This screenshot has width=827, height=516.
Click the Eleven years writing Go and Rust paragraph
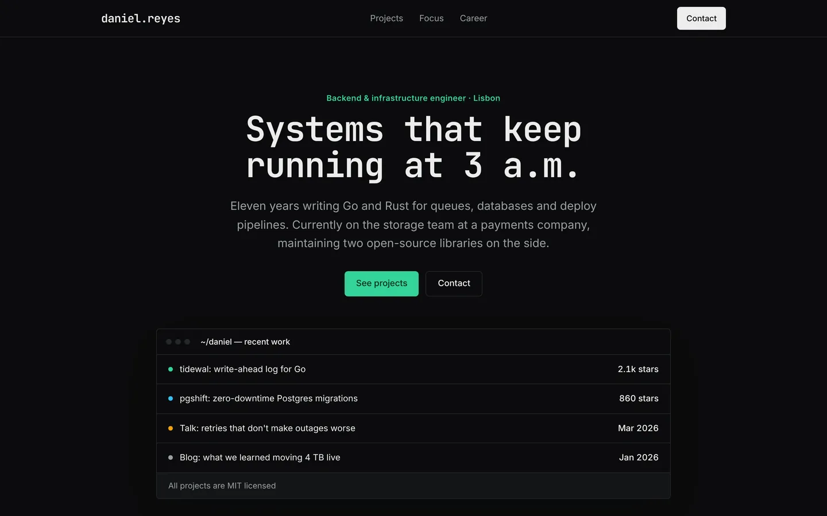[413, 225]
